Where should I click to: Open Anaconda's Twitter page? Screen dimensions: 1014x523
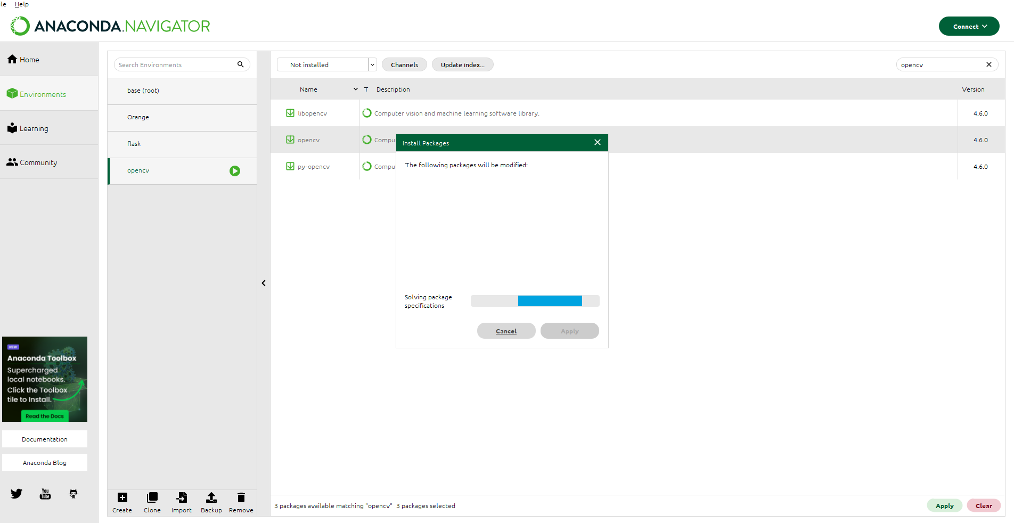coord(17,494)
